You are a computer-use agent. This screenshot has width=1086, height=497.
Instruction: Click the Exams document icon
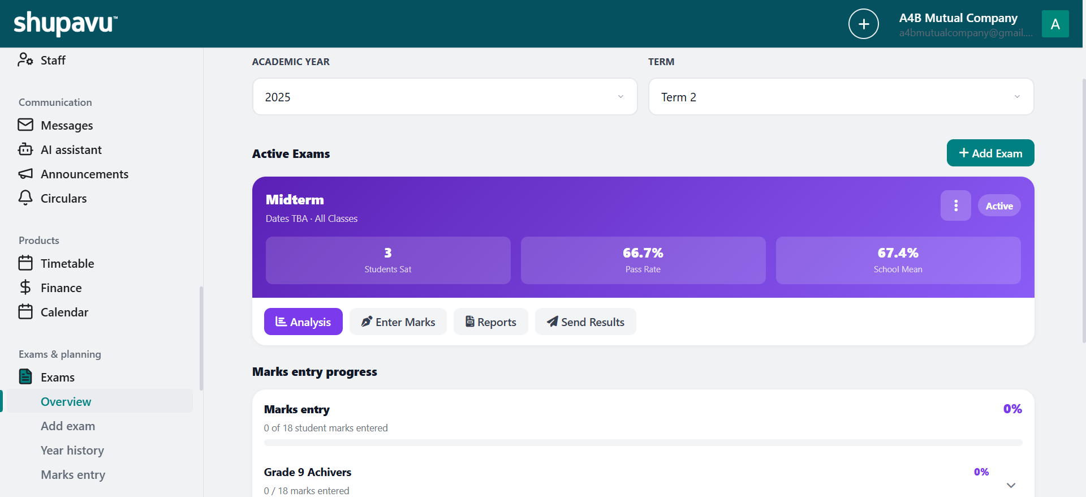pos(25,376)
